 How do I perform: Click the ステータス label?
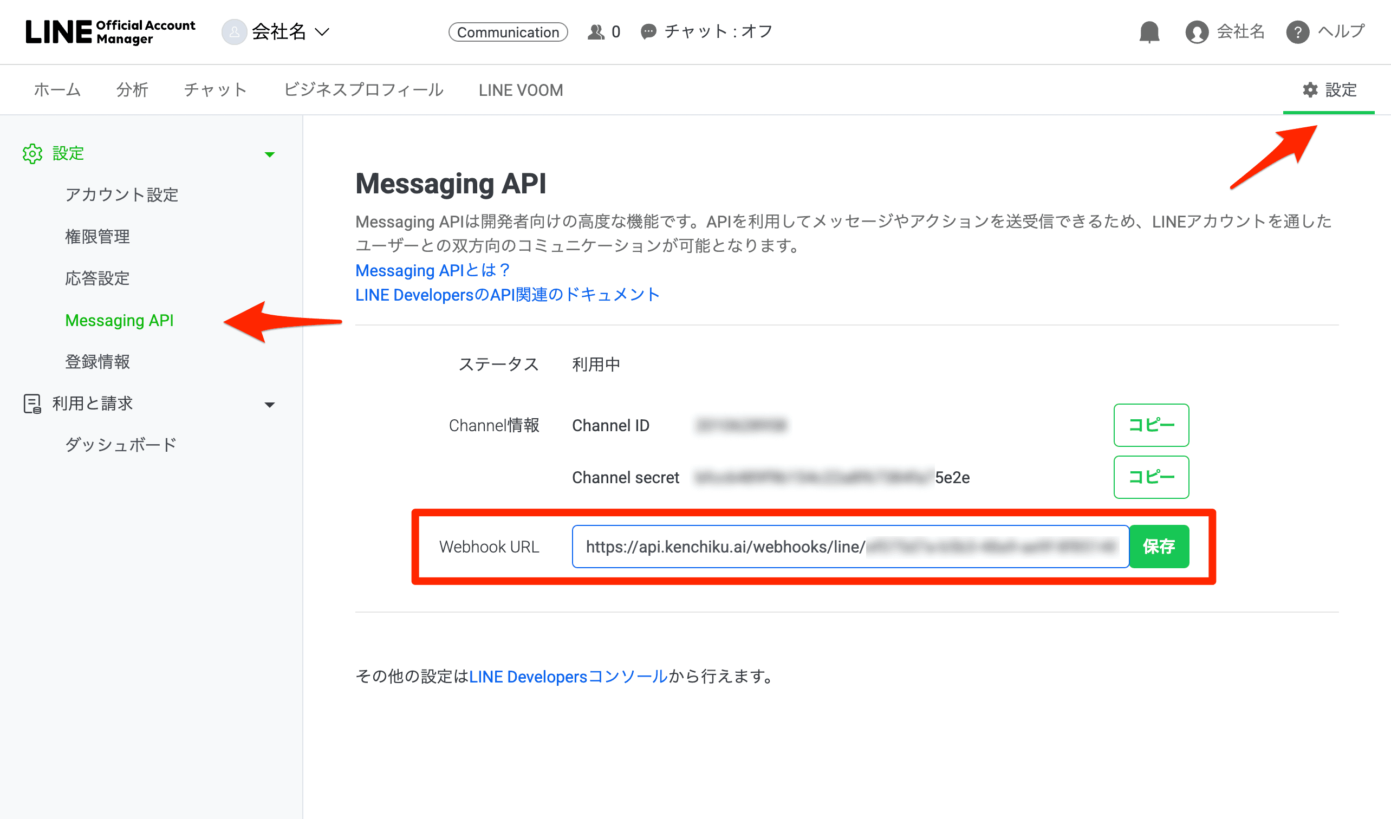(x=498, y=365)
